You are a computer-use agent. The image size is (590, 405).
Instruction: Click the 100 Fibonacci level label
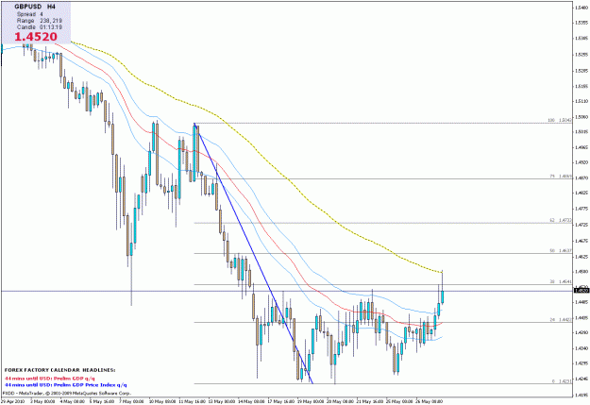(560, 121)
